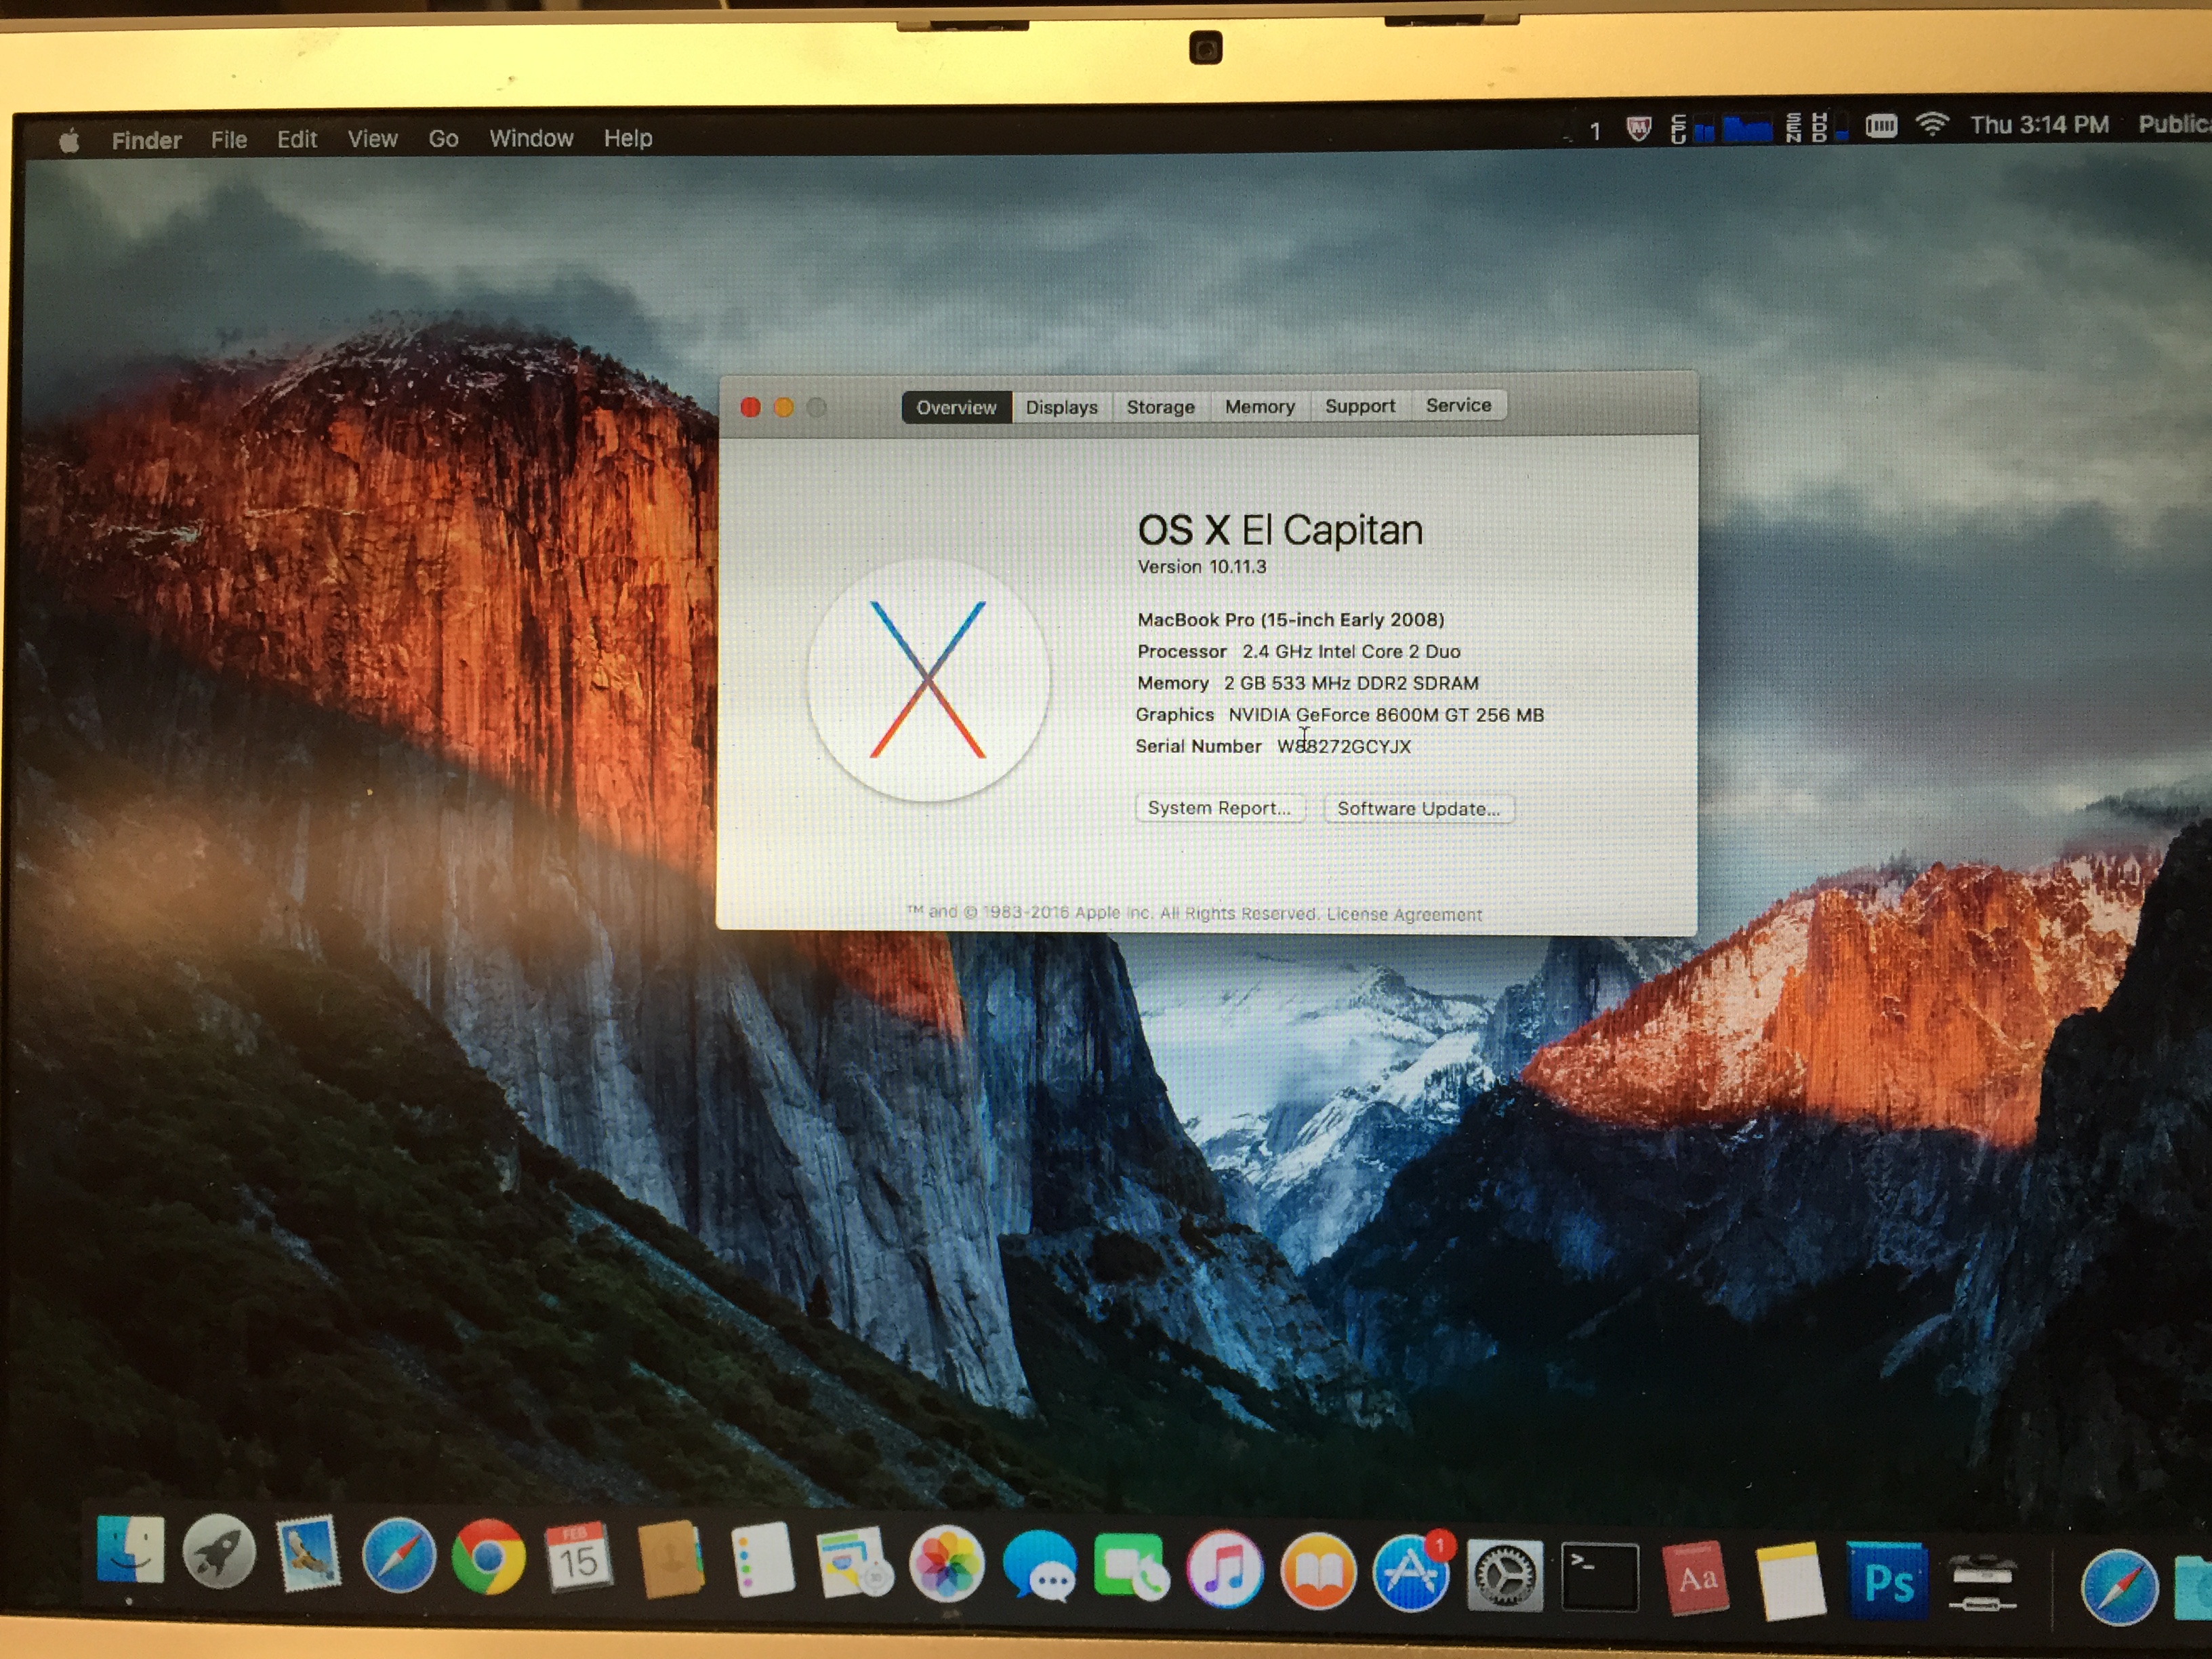Open Reminders list icon in Dock

tap(762, 1560)
